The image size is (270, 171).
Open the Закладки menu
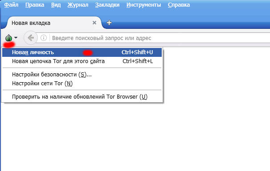click(x=107, y=5)
